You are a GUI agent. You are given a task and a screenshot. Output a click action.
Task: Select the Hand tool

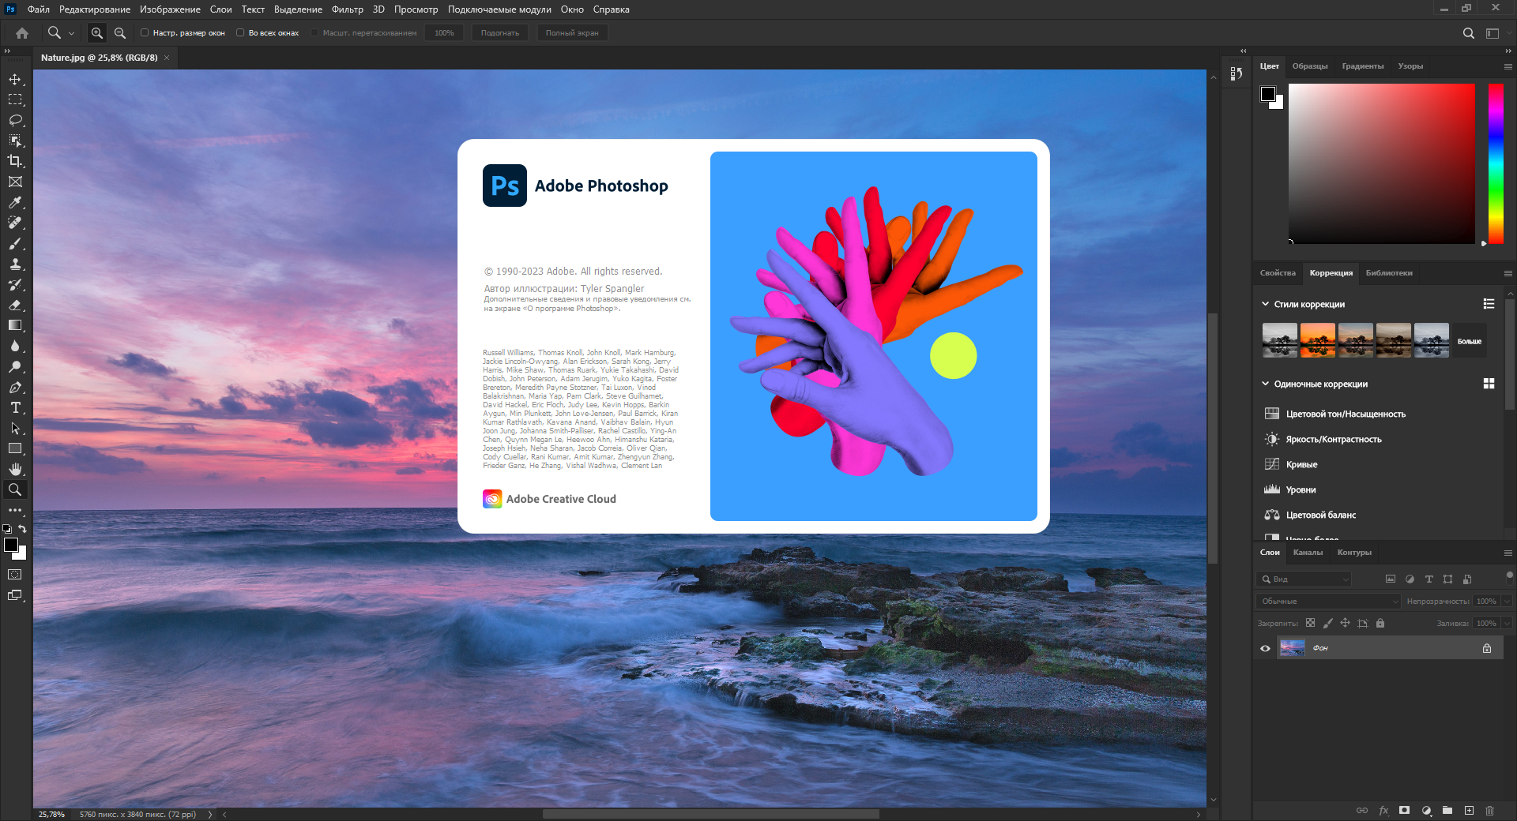[15, 469]
